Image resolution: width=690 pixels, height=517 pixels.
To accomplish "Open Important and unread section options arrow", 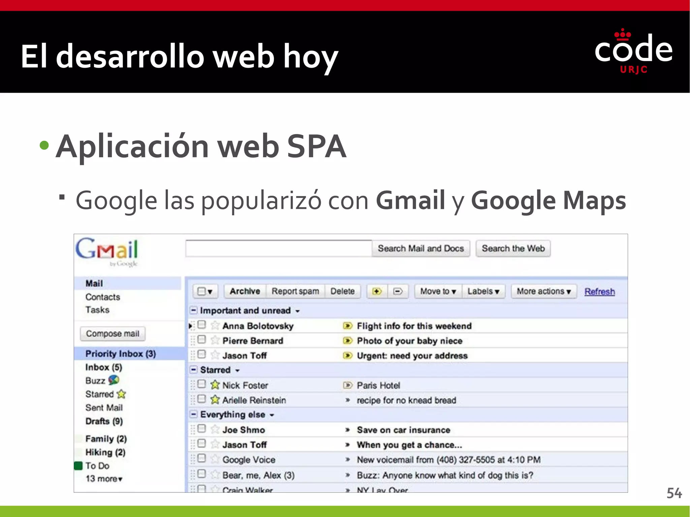I will coord(297,311).
